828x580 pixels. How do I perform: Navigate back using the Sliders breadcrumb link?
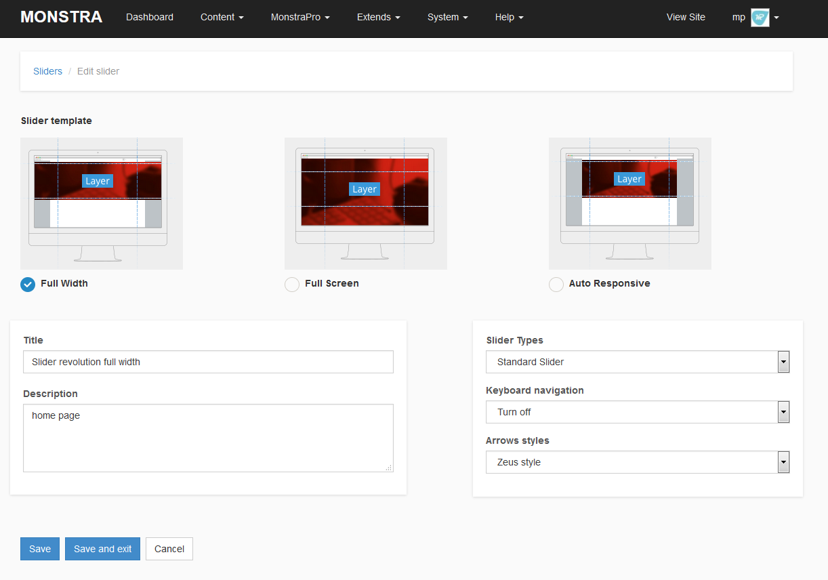click(x=47, y=71)
